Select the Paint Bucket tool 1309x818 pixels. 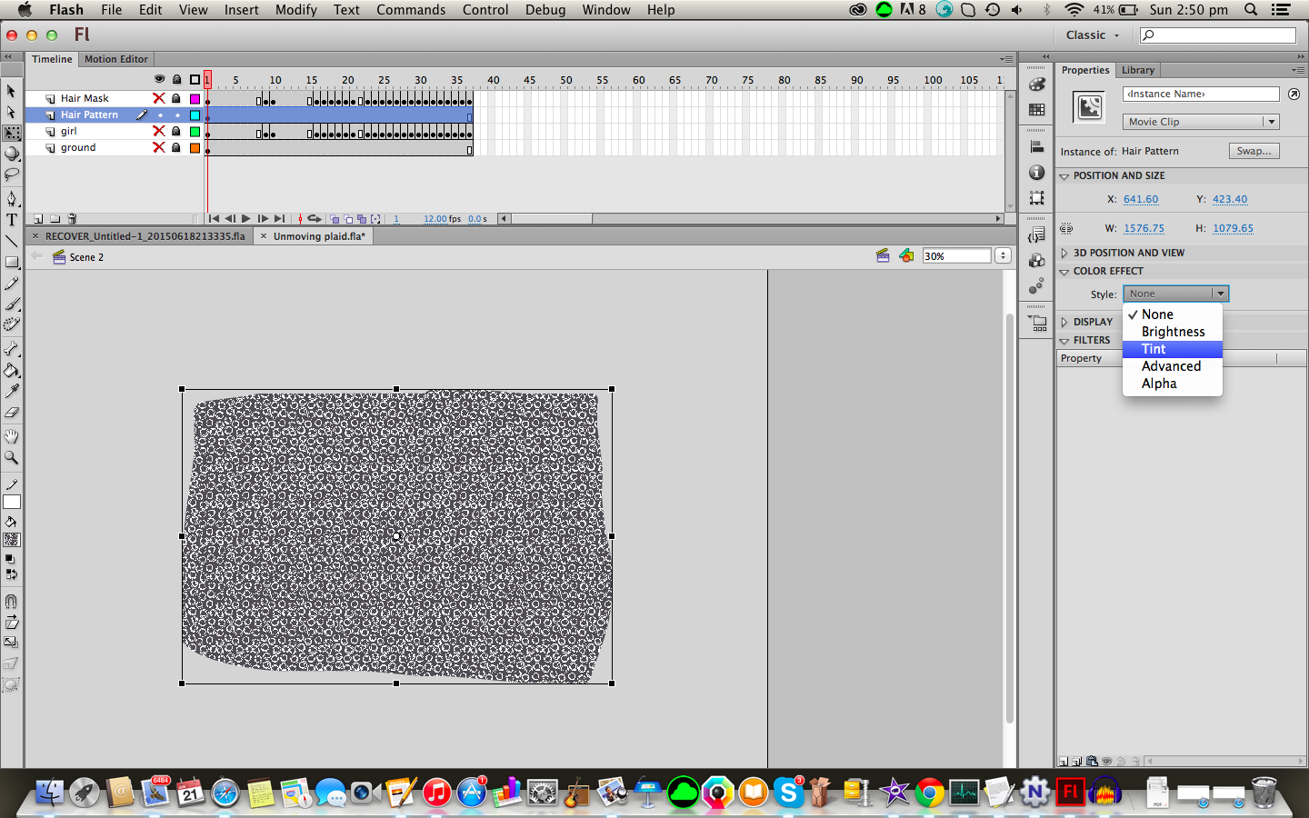[12, 370]
